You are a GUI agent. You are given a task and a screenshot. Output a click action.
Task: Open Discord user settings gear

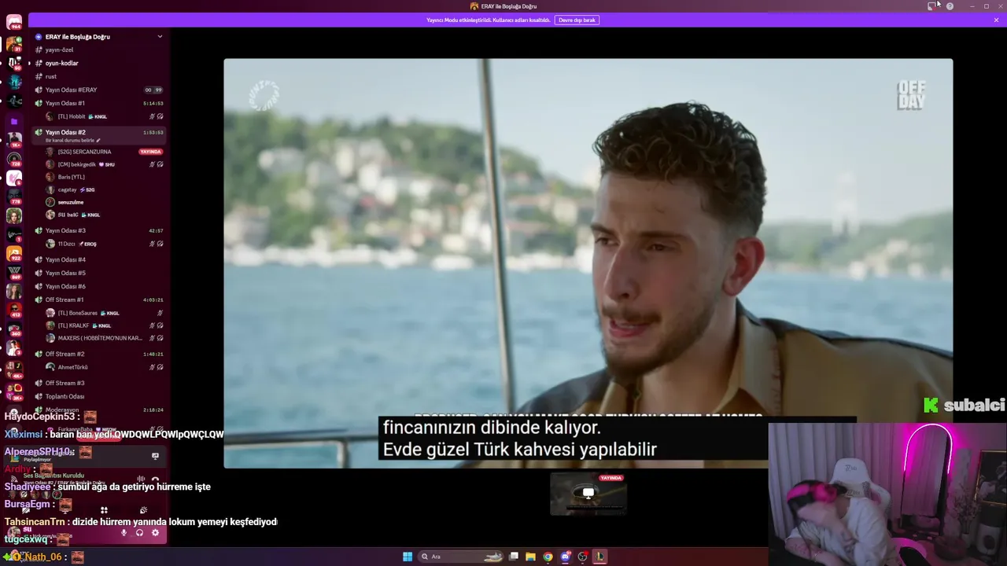point(155,533)
